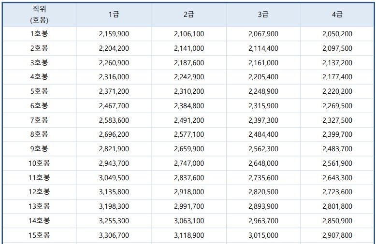Pick the cell 2,269,500
The image size is (376, 244).
tap(337, 106)
